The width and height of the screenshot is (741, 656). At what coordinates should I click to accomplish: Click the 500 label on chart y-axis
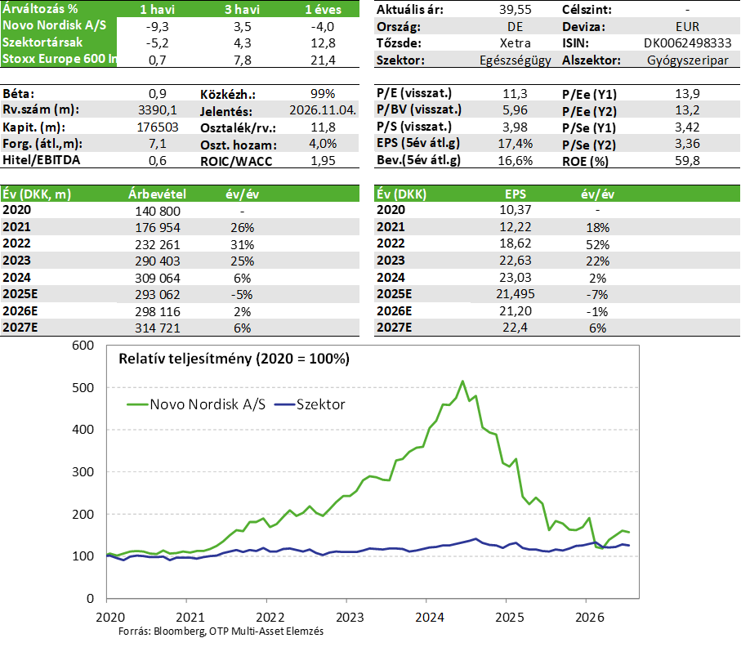tap(83, 387)
